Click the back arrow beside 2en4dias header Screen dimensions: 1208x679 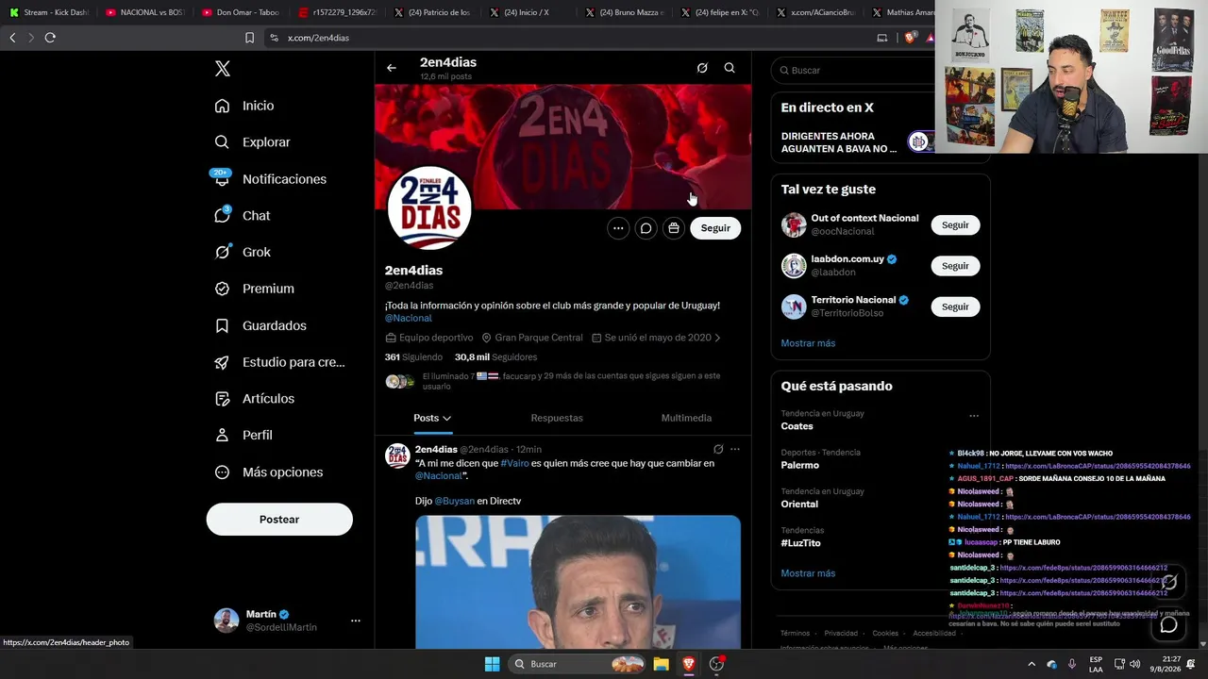pyautogui.click(x=392, y=68)
